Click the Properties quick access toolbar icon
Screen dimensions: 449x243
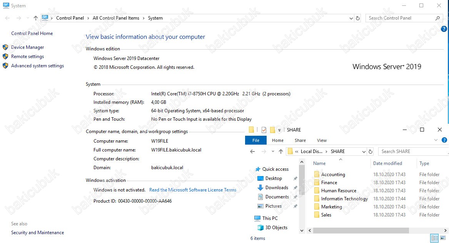coord(264,130)
